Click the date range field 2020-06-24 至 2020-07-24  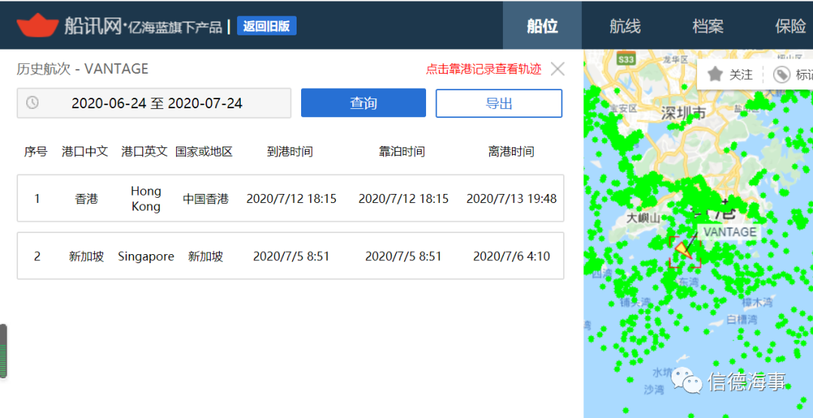[154, 103]
